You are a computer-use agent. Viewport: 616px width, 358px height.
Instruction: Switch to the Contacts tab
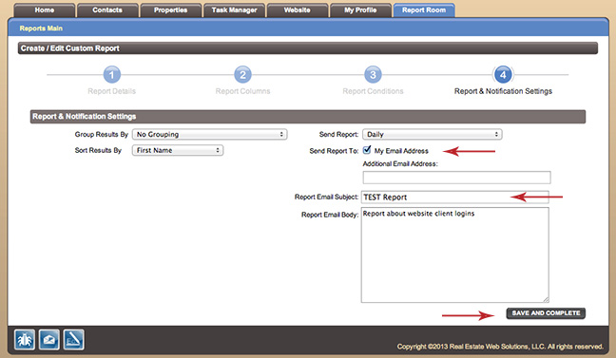point(107,10)
